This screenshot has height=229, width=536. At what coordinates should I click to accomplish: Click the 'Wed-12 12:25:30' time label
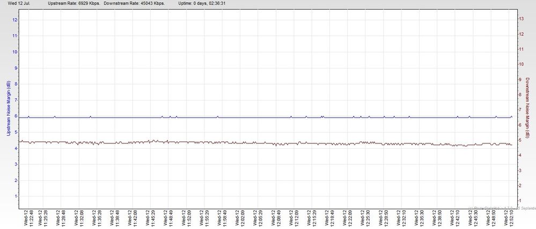pos(365,218)
